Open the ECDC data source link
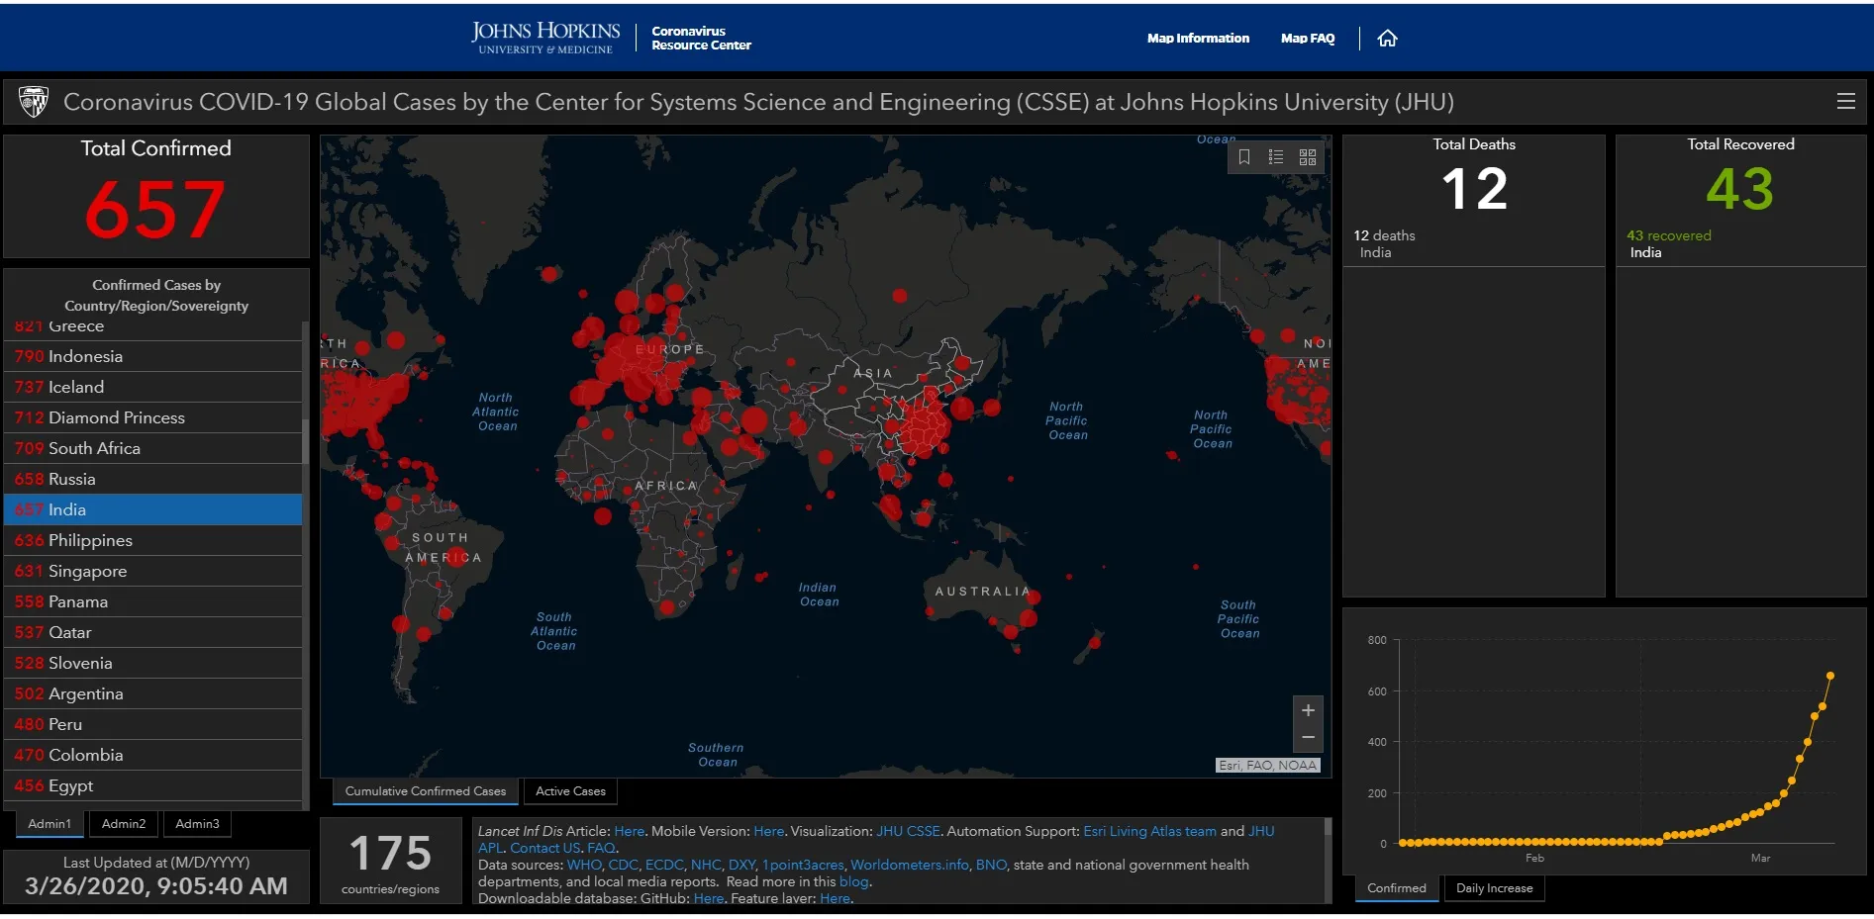The height and width of the screenshot is (919, 1874). point(663,866)
